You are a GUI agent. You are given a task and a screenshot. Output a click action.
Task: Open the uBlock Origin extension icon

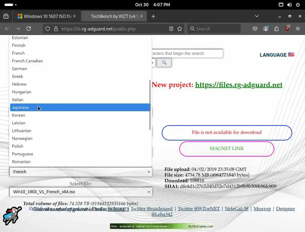(x=287, y=28)
